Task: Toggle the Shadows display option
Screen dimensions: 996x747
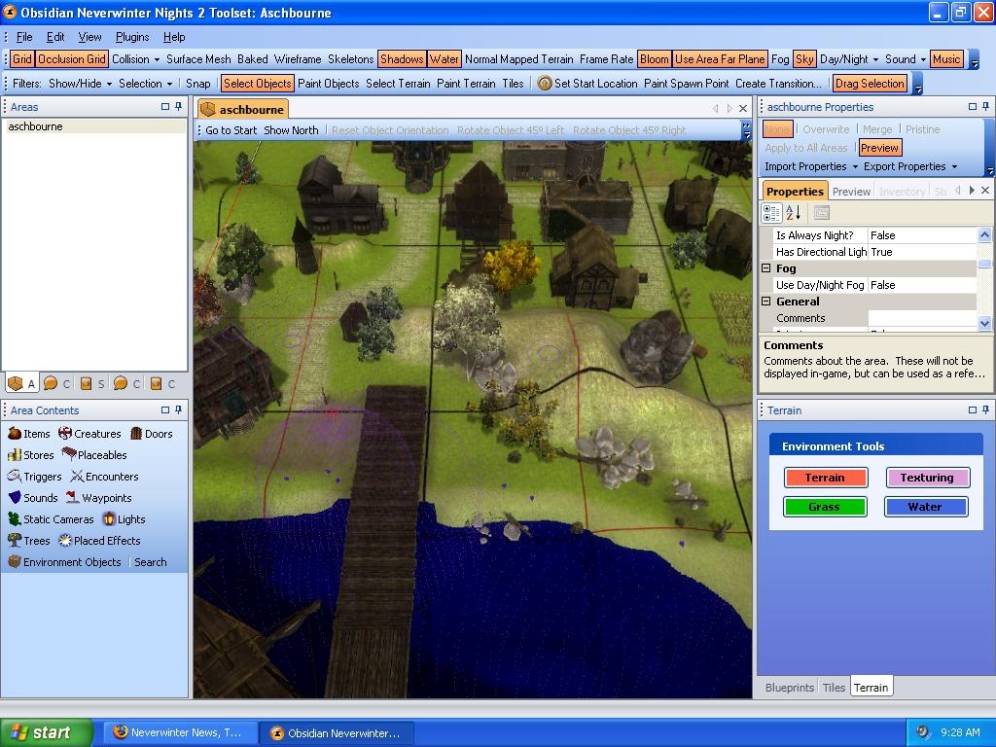Action: 401,59
